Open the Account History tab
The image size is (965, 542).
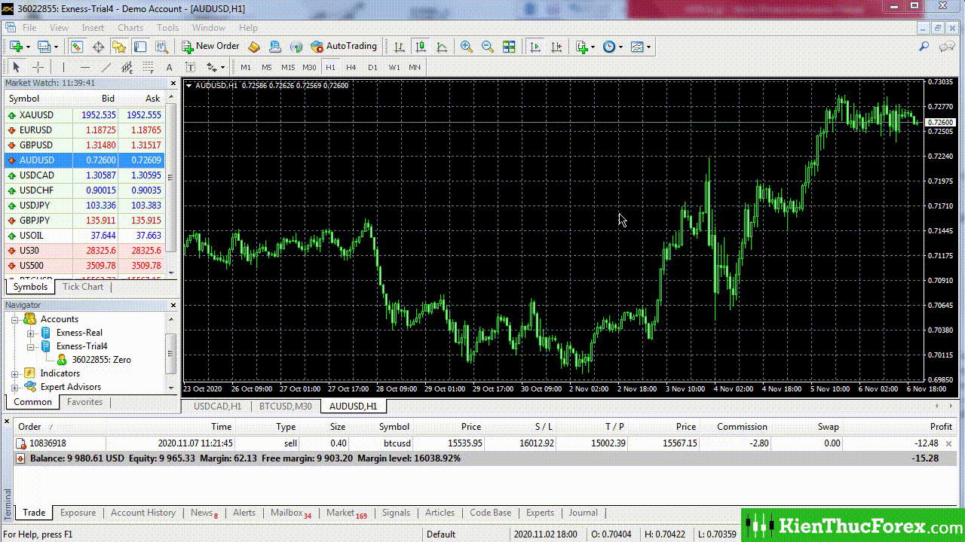(143, 513)
